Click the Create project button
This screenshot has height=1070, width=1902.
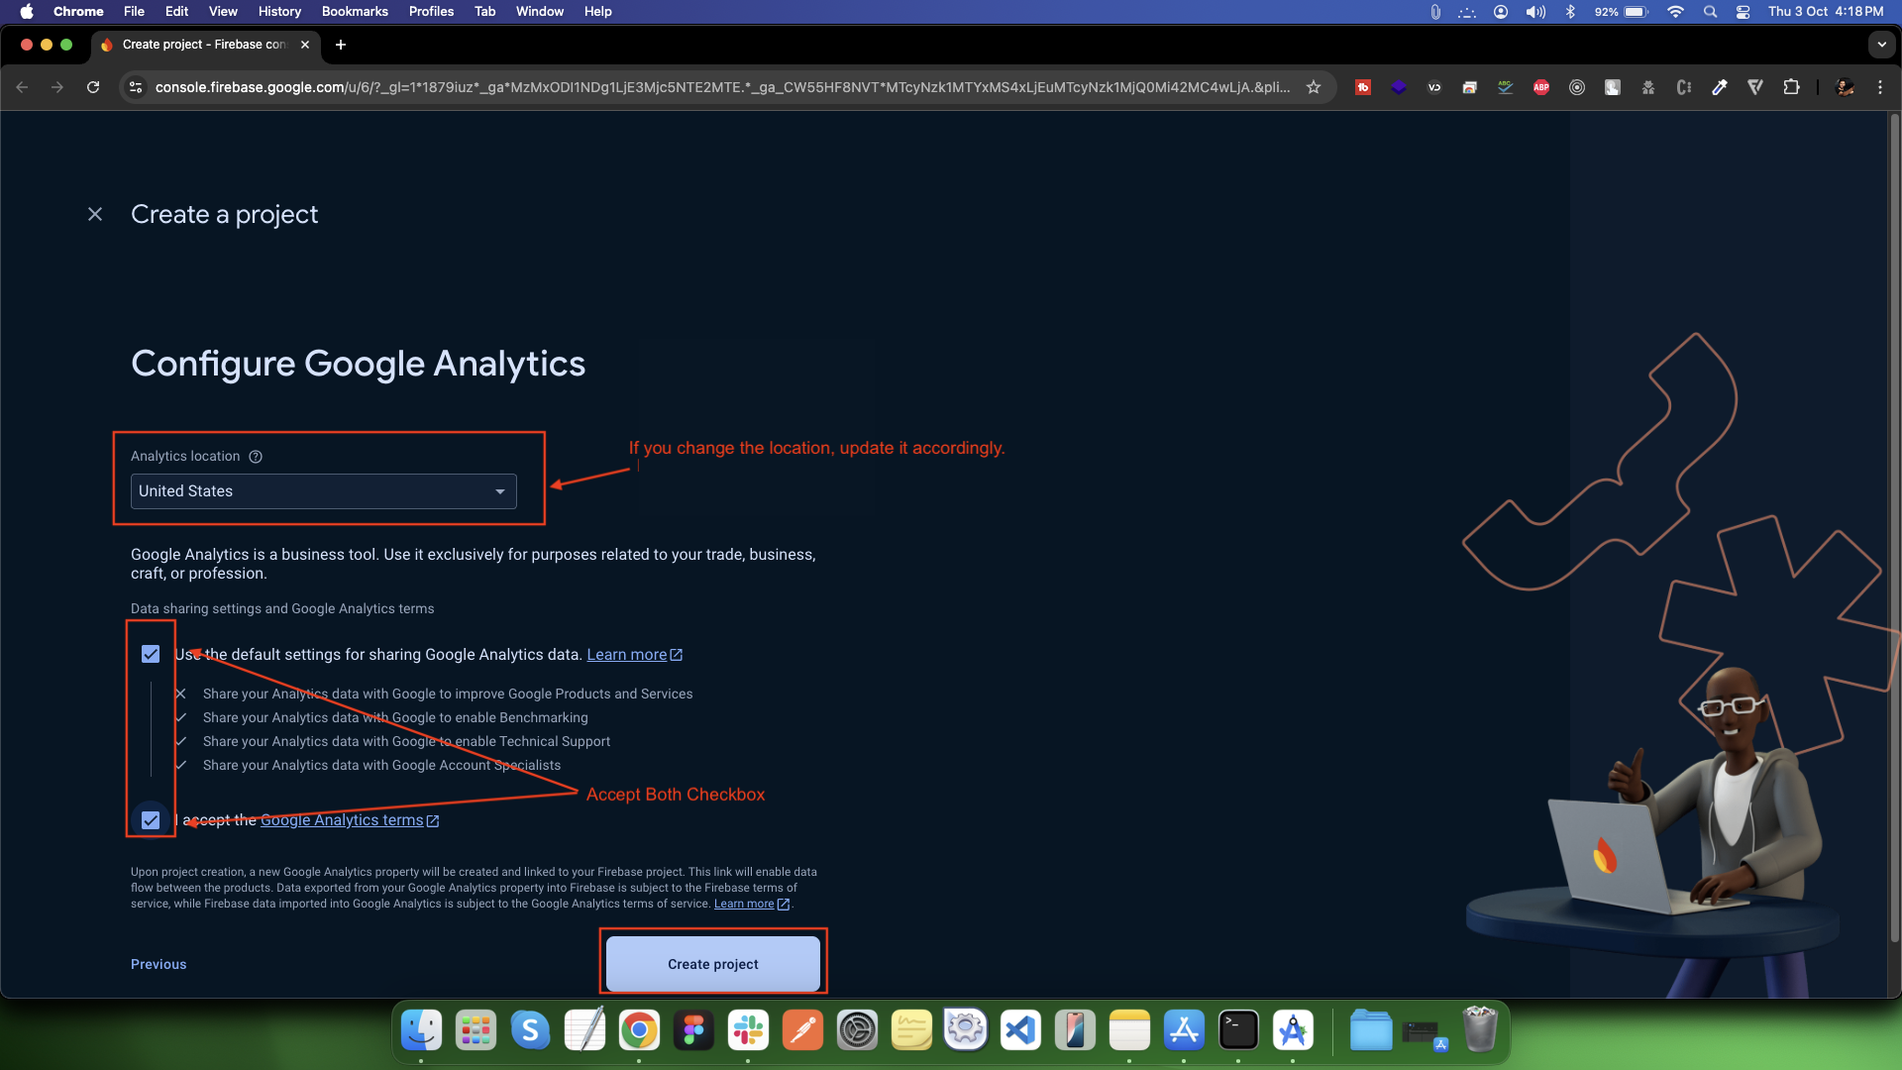713,964
